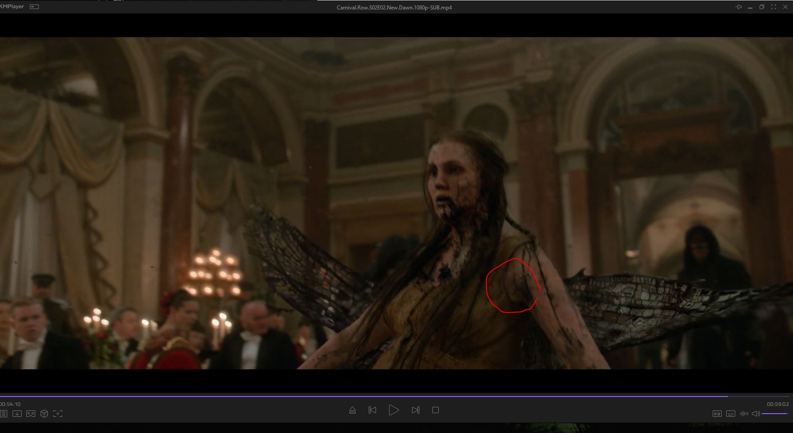Adjust the volume slider

point(775,414)
